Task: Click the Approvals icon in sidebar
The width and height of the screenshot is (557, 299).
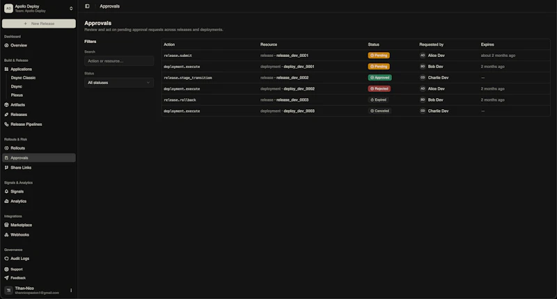Action: click(x=6, y=158)
